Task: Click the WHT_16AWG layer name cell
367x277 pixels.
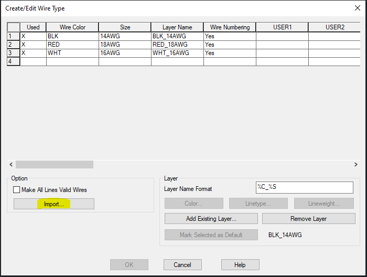Action: 177,53
